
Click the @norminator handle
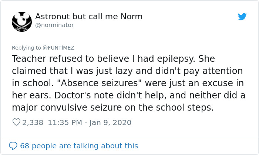tap(54, 25)
